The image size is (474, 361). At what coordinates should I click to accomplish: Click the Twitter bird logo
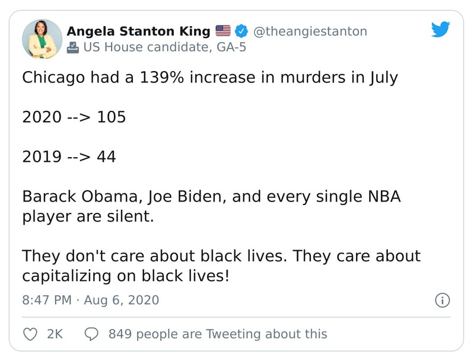click(440, 30)
